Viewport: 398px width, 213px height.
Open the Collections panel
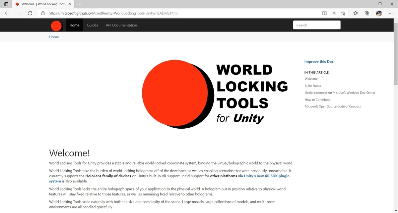tap(366, 13)
